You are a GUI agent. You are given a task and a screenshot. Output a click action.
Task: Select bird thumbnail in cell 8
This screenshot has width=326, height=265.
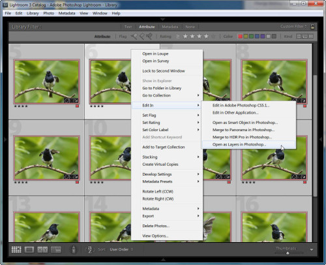(274, 82)
